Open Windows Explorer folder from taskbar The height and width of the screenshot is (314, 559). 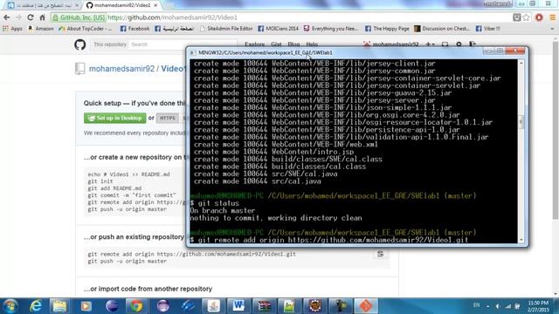point(60,306)
